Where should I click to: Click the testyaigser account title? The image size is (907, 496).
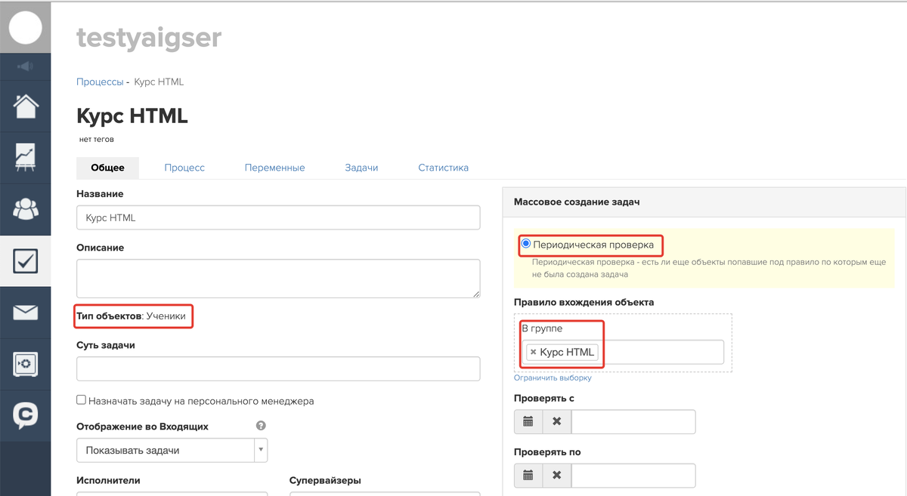(x=149, y=37)
